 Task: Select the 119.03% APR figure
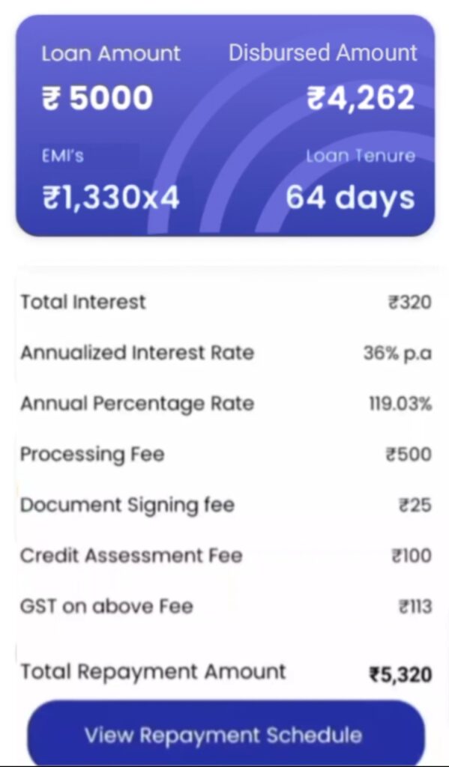click(400, 403)
